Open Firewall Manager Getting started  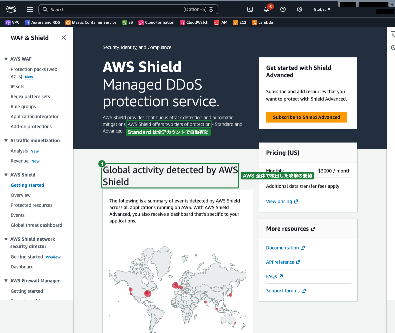[27, 291]
